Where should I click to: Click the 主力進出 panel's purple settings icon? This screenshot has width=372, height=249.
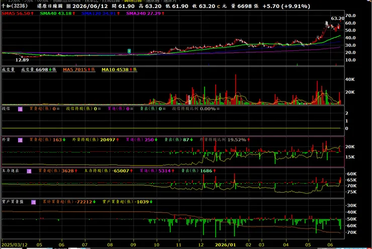29,171
